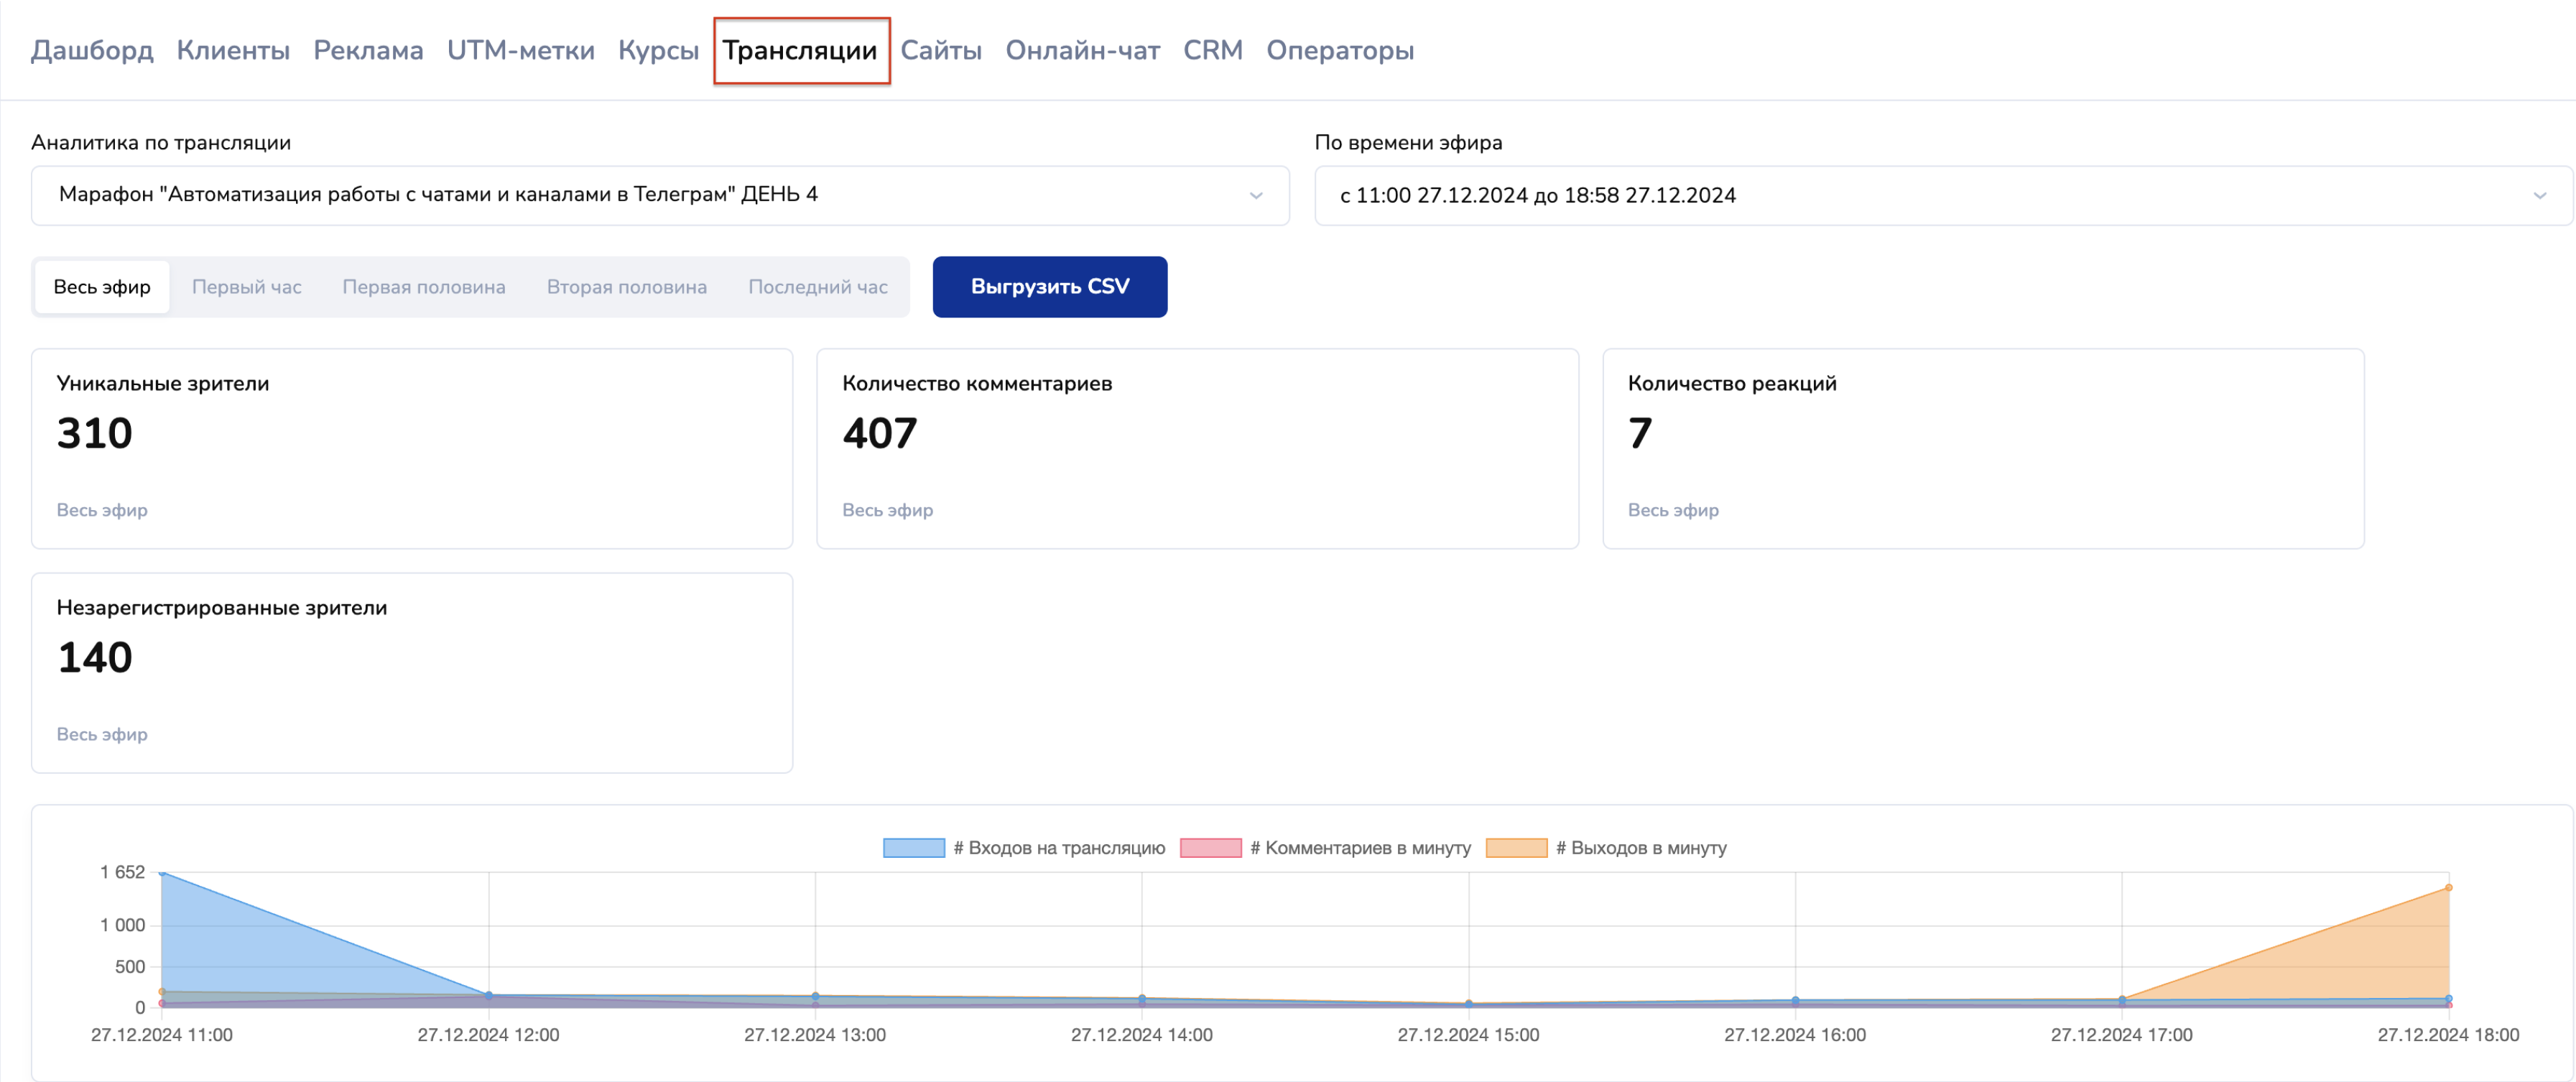Switch to Онлайн-чат tab

click(x=1082, y=50)
